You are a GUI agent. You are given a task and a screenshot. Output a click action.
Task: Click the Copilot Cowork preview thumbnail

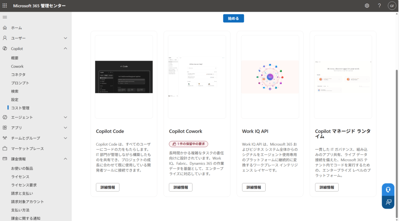pos(197,77)
